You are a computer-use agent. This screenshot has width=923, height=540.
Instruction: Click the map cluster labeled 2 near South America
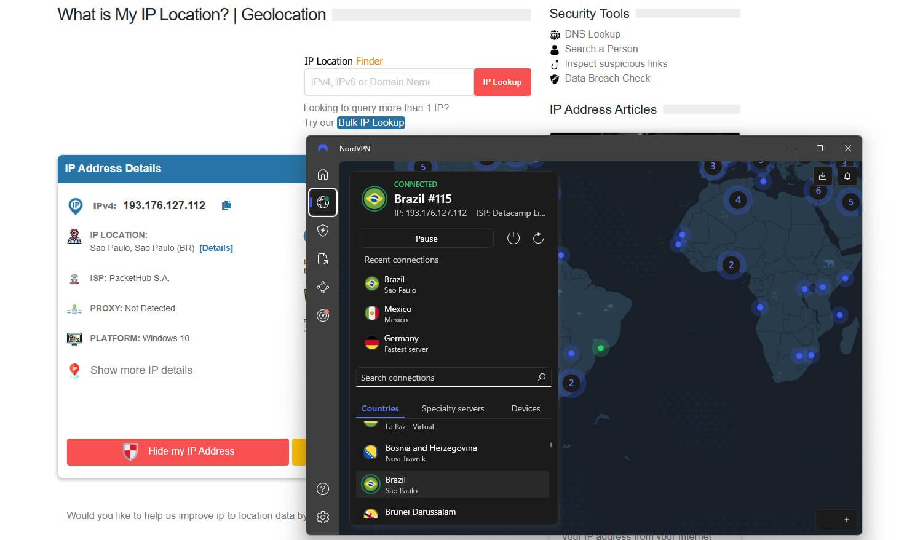(571, 383)
